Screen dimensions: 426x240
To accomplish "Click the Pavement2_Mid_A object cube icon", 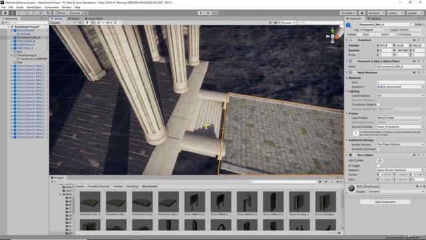I will pos(348,25).
